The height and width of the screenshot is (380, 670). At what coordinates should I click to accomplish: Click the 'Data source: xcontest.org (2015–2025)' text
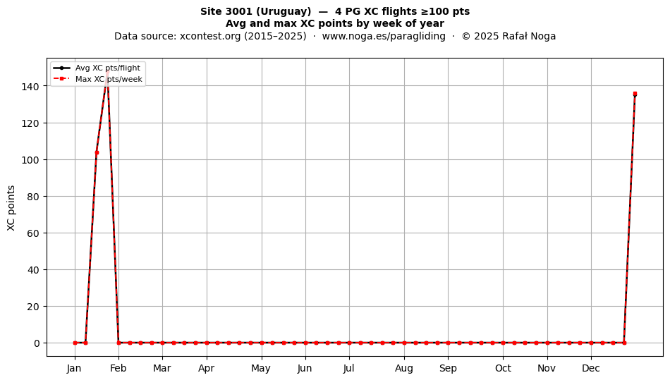coord(210,36)
